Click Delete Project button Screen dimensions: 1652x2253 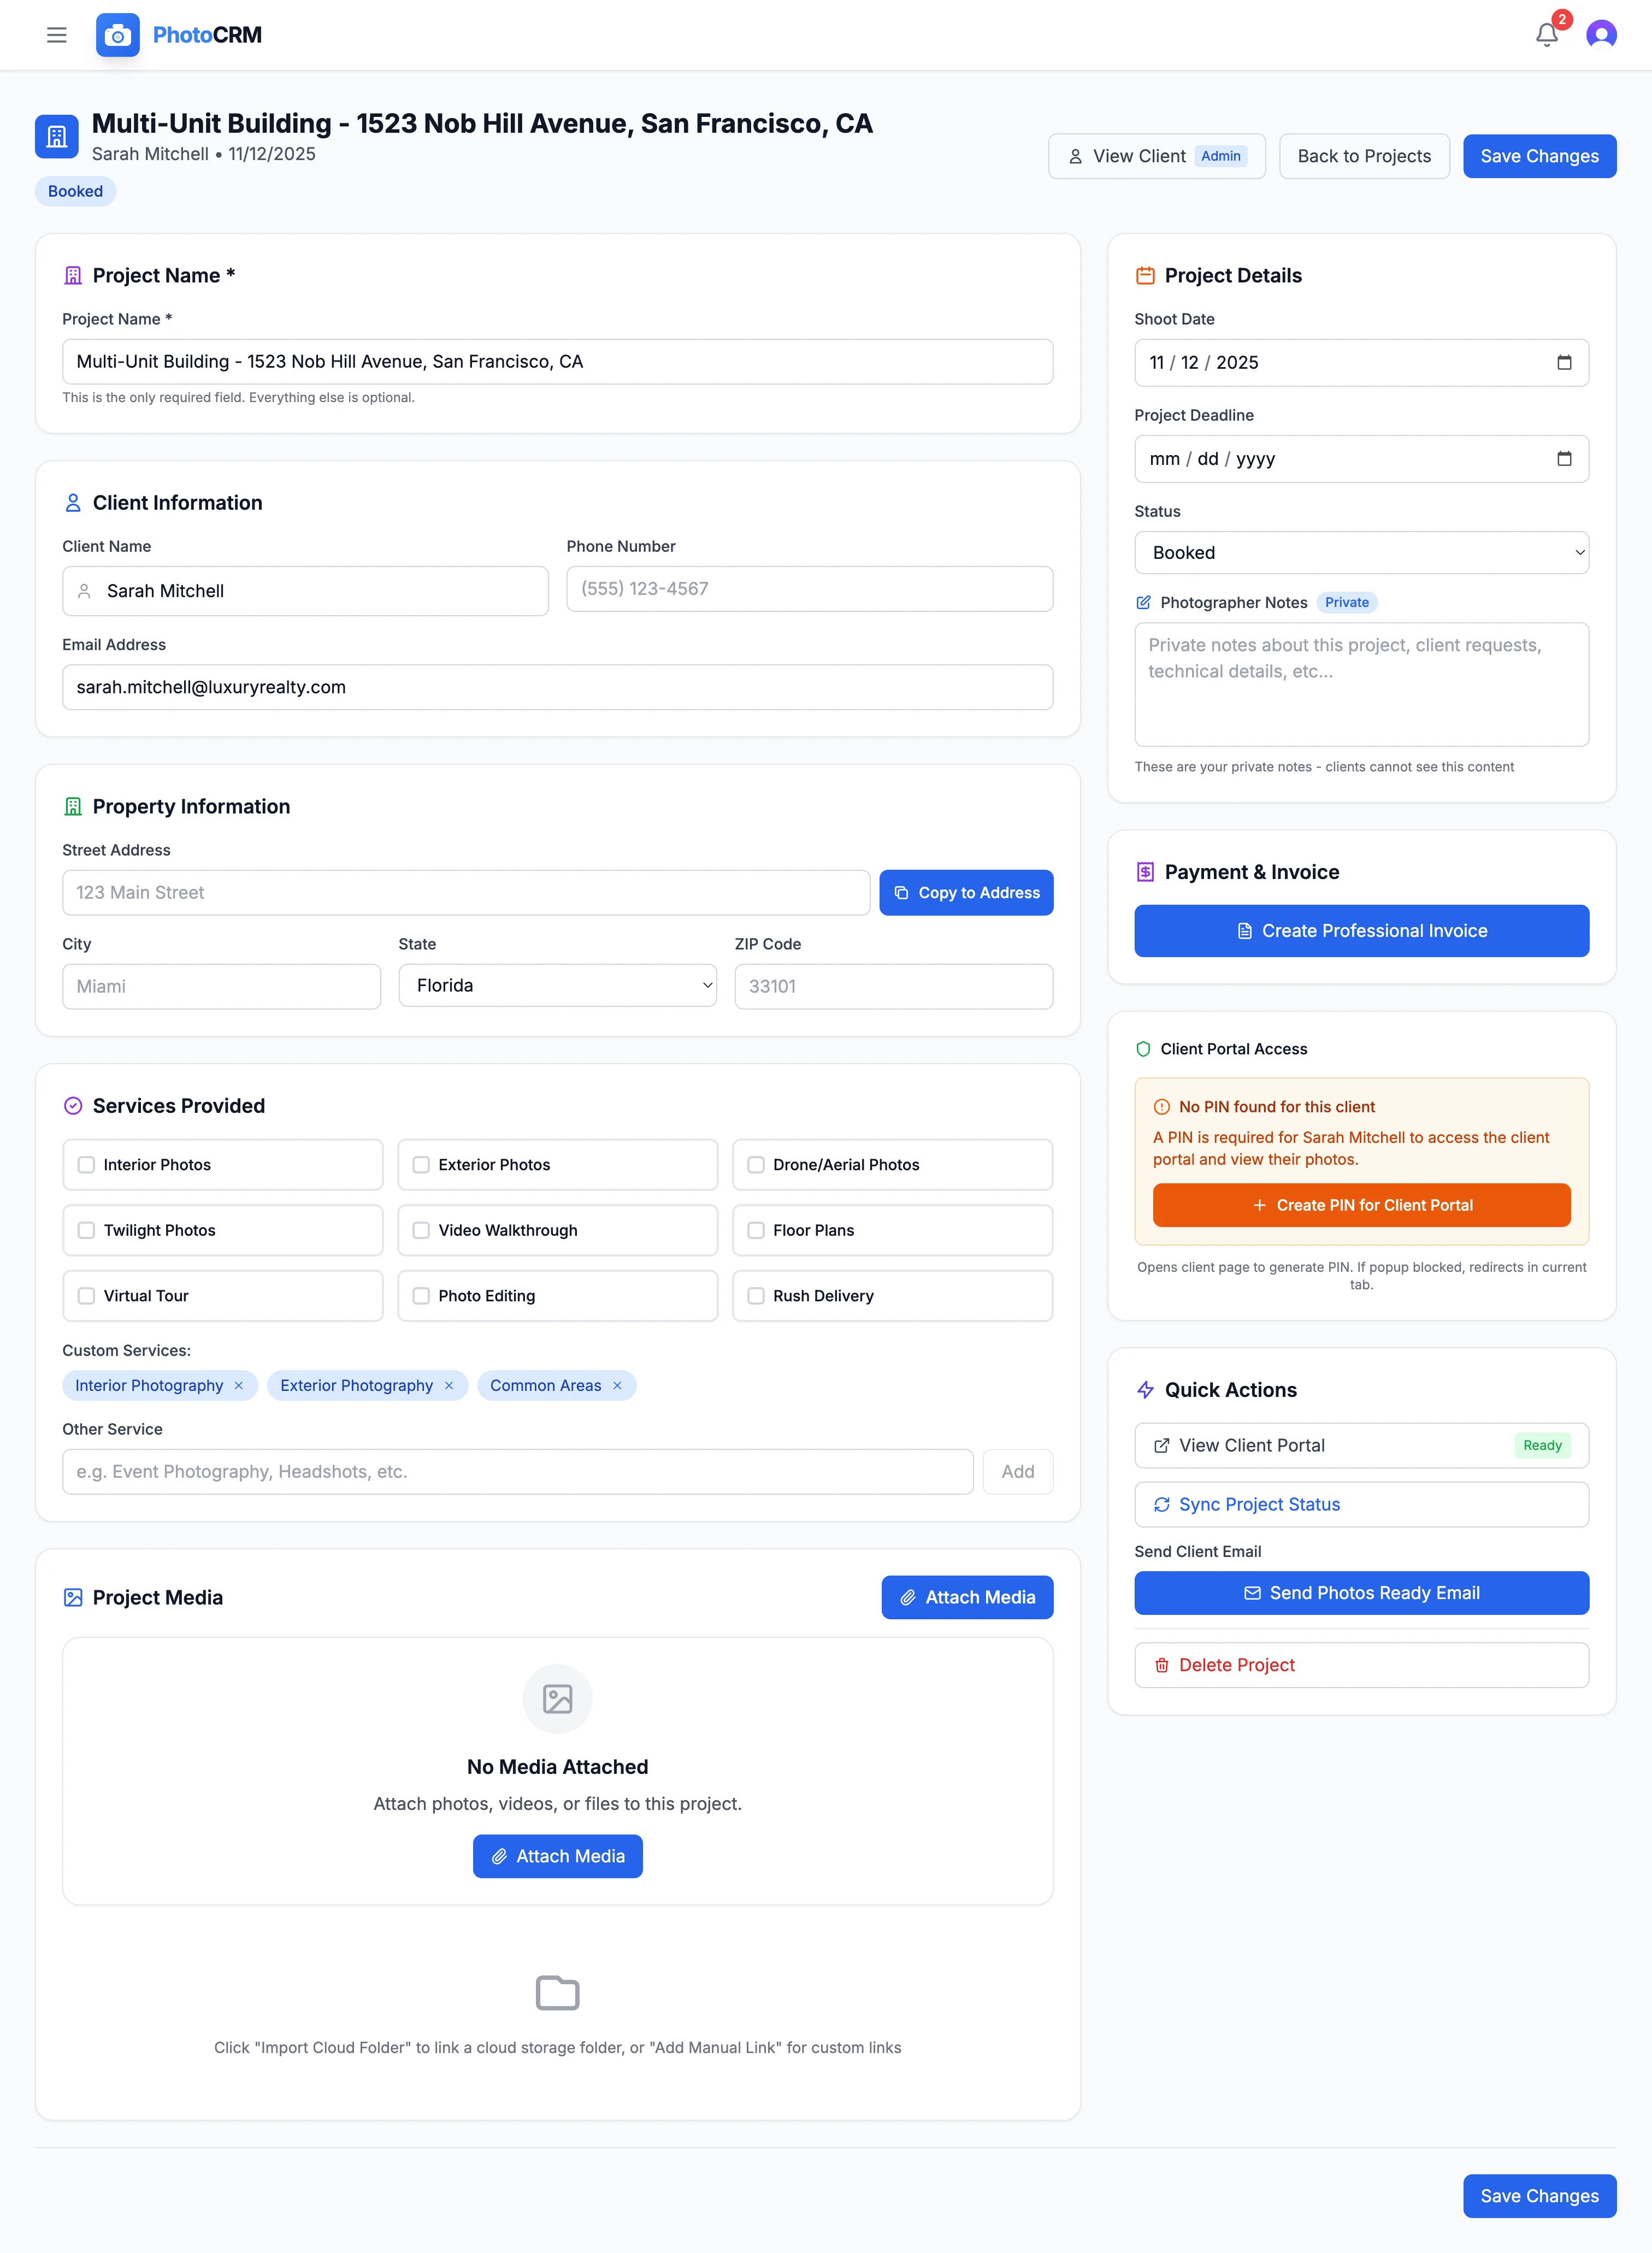pos(1361,1665)
